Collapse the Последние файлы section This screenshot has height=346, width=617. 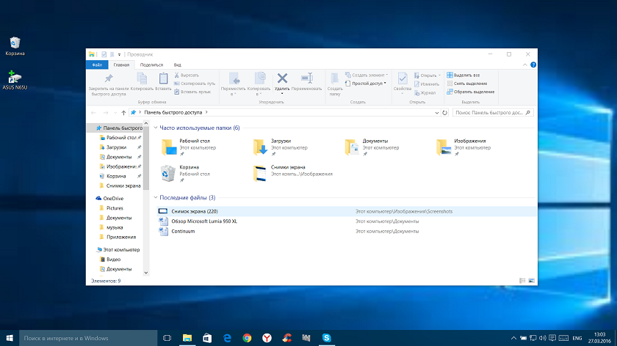tap(156, 198)
